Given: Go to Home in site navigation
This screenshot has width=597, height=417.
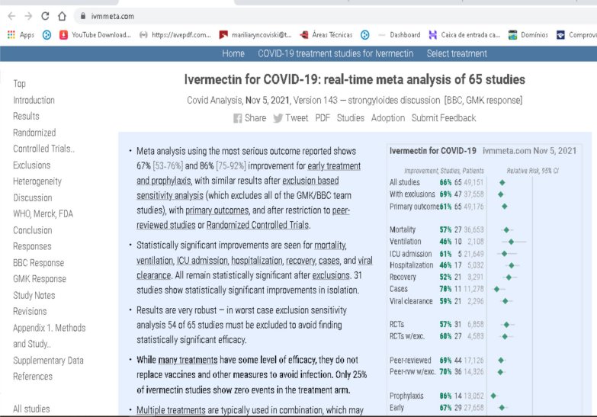Looking at the screenshot, I should pos(233,53).
